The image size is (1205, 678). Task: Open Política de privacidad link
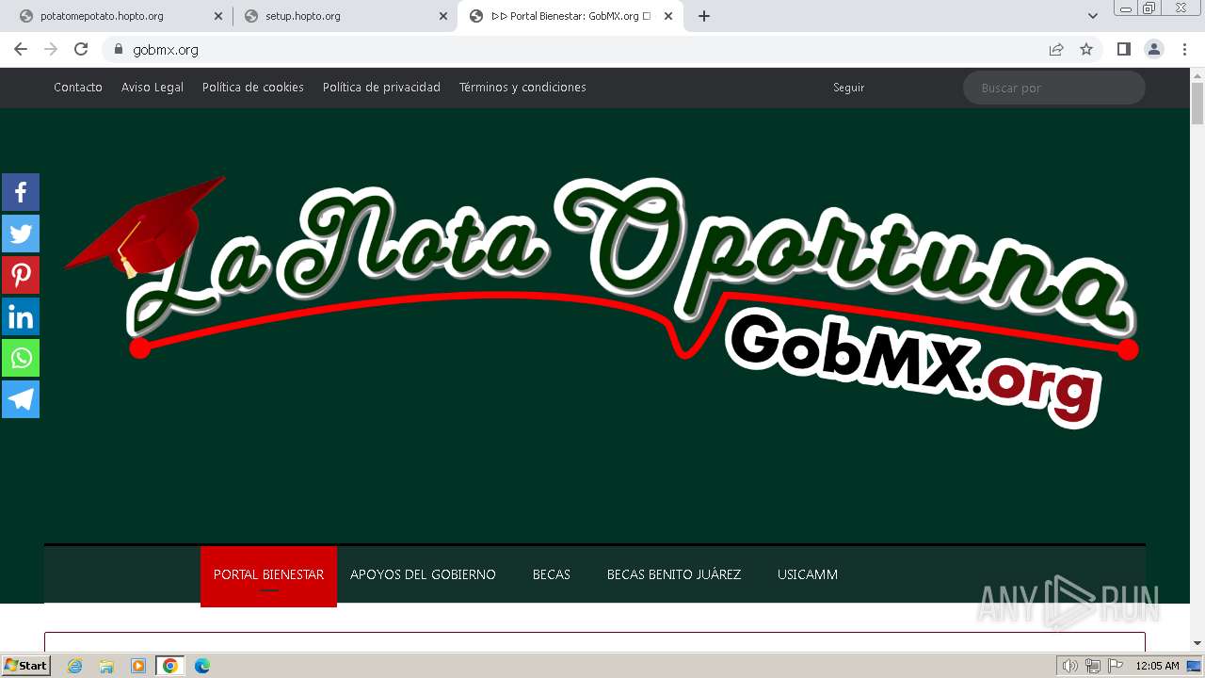point(381,87)
